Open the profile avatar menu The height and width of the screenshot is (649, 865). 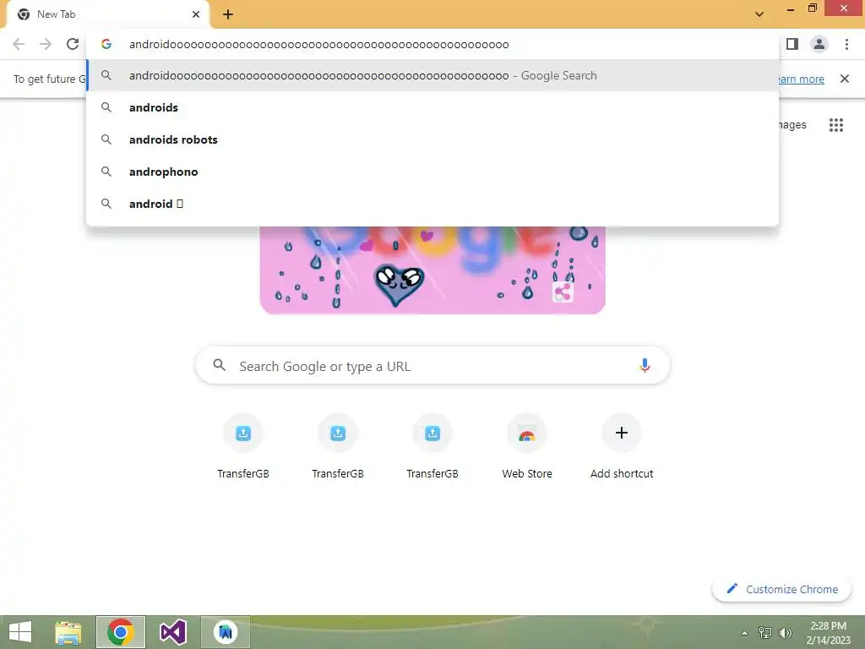coord(819,44)
